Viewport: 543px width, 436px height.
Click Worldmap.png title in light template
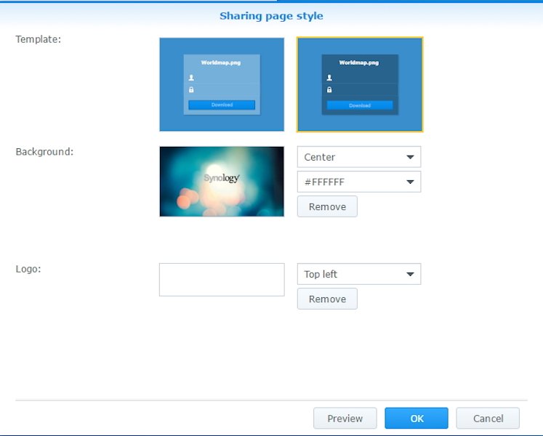click(222, 63)
